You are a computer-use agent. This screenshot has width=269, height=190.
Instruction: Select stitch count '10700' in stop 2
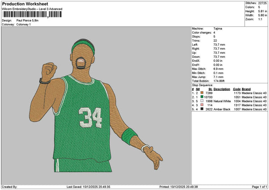tap(208, 97)
